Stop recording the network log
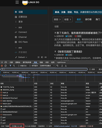The height and width of the screenshot is (128, 102). [2, 66]
